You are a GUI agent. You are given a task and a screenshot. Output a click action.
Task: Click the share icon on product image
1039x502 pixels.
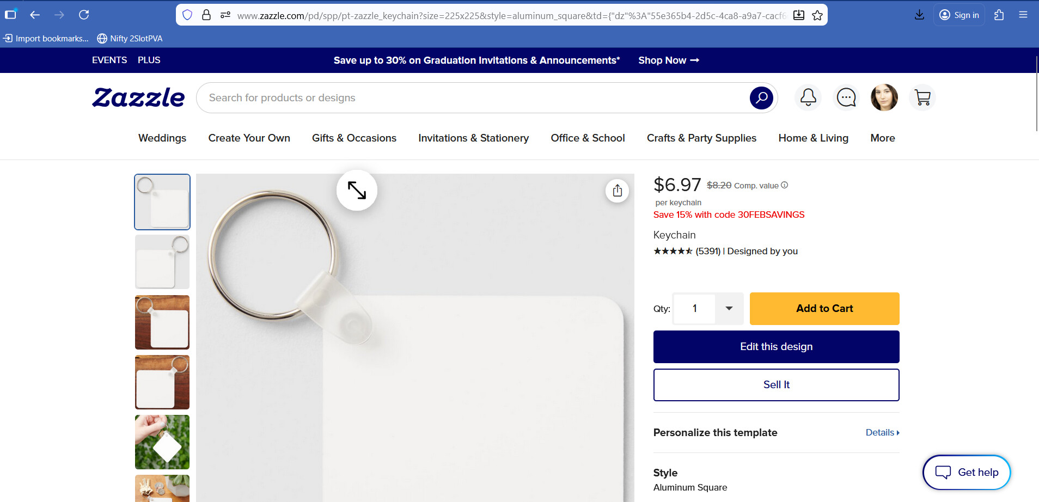coord(617,191)
